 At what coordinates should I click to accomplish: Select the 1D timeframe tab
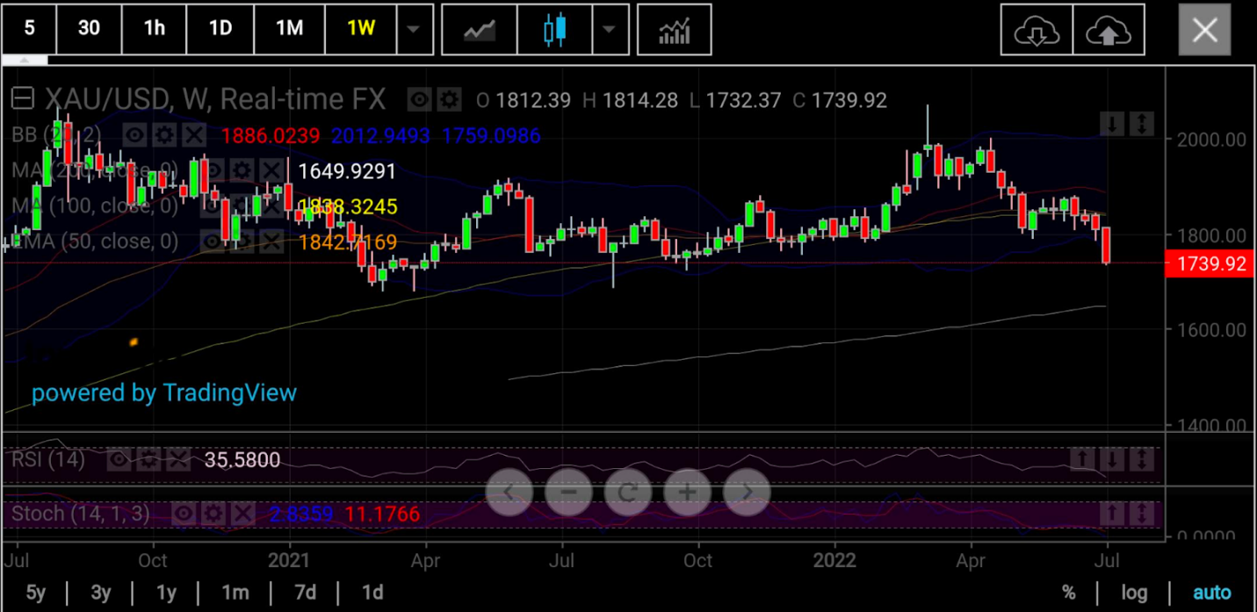(x=220, y=29)
